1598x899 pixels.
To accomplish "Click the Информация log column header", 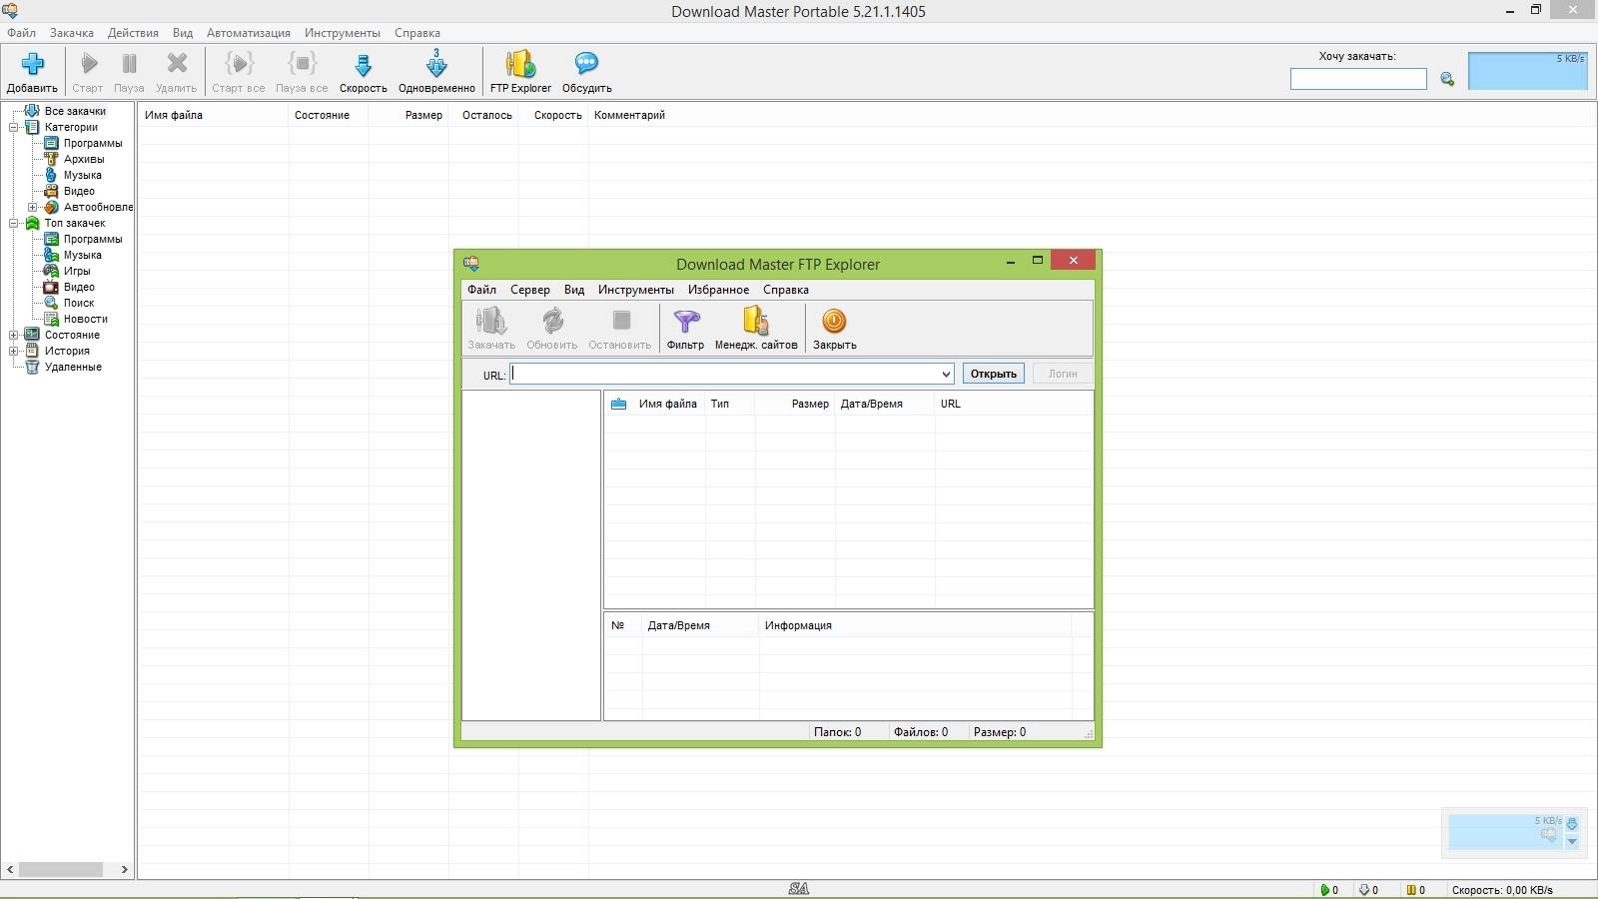I will tap(915, 625).
